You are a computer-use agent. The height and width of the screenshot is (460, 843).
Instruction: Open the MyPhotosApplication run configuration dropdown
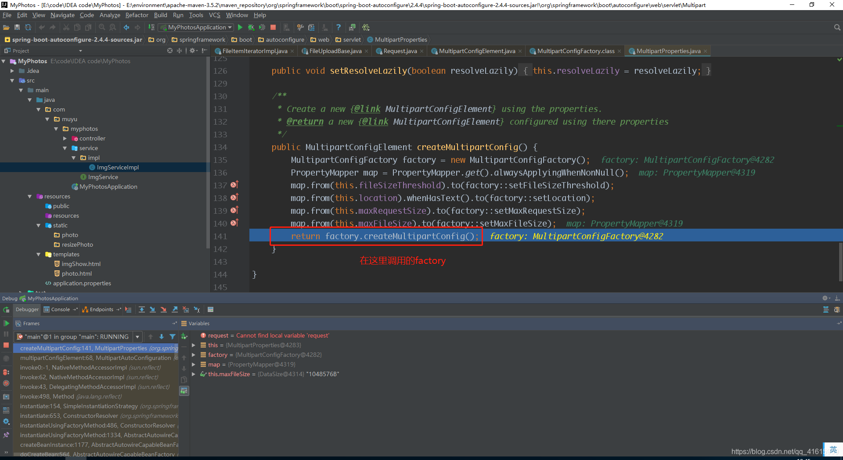pos(196,27)
